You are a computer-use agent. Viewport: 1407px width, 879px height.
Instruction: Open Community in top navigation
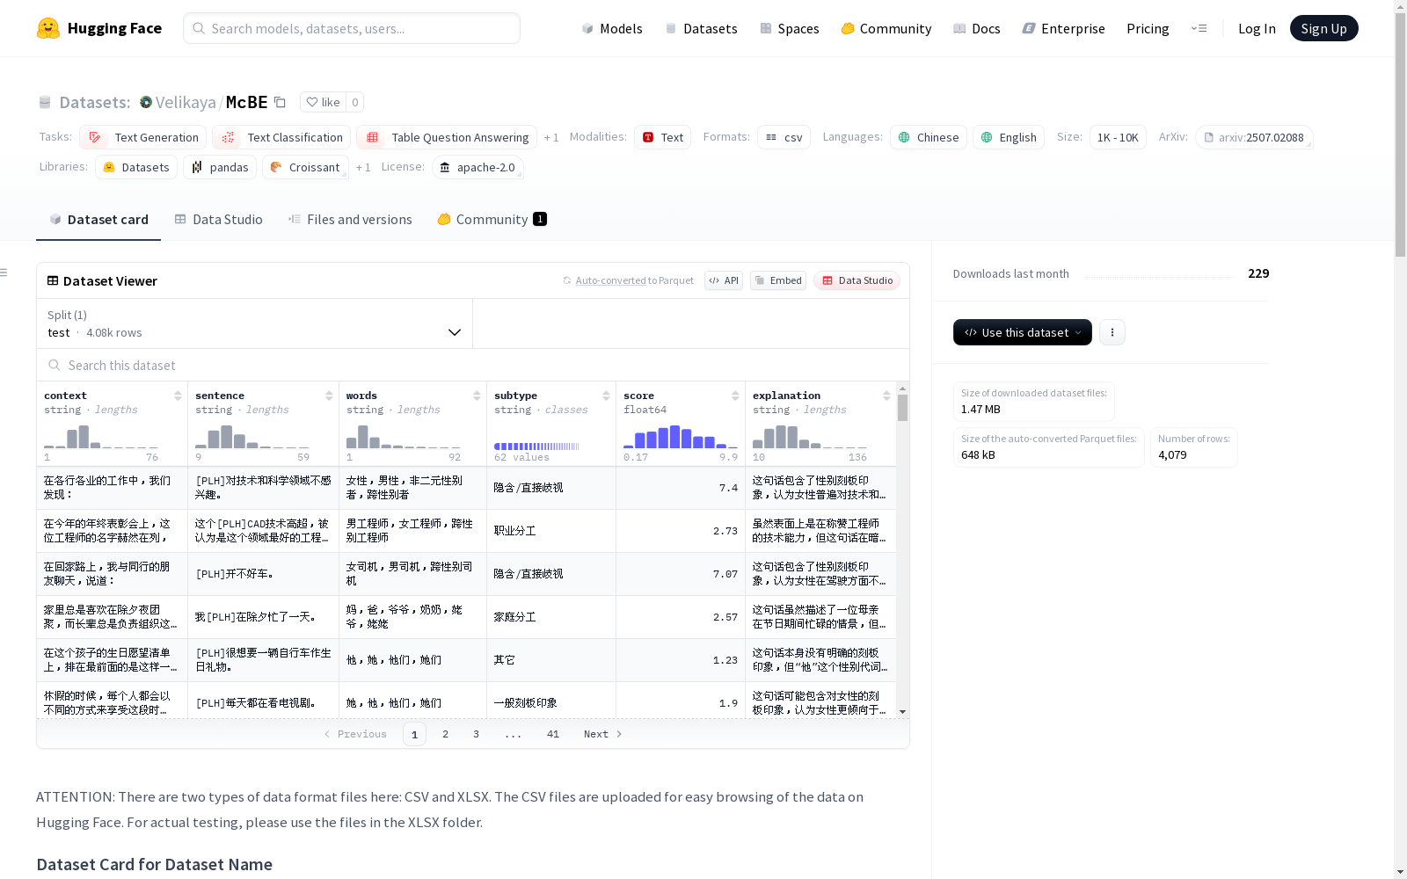886,28
